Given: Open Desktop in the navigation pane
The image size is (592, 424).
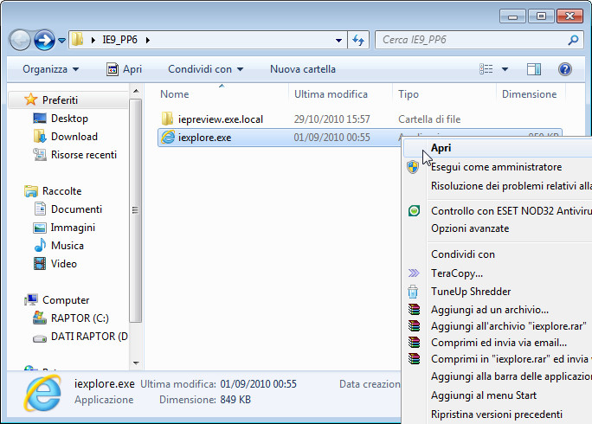Looking at the screenshot, I should (x=69, y=119).
